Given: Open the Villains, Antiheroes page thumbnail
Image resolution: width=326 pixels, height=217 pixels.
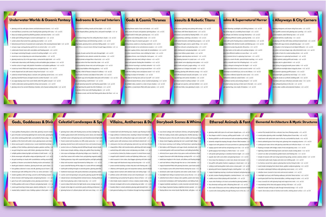Looking at the screenshot, I should (x=127, y=160).
